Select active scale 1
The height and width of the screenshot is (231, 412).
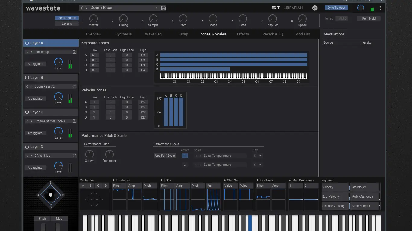click(x=185, y=156)
